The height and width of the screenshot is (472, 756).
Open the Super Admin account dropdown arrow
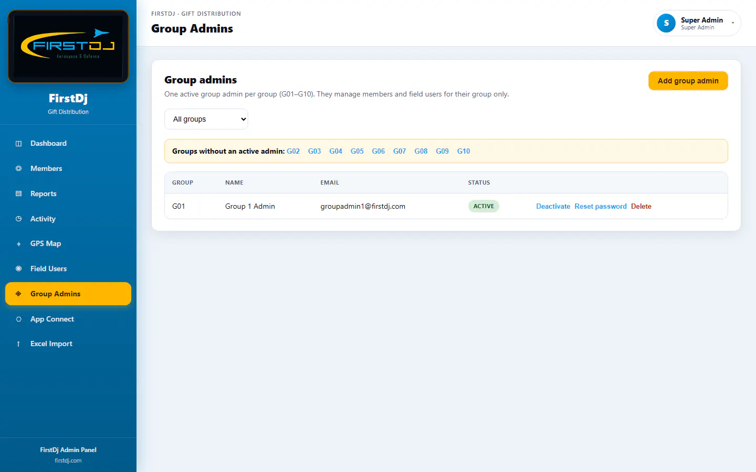(x=733, y=23)
